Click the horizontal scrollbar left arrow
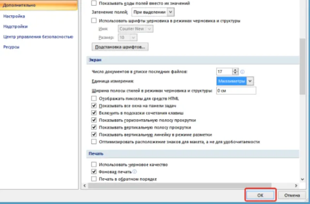 click(85, 186)
